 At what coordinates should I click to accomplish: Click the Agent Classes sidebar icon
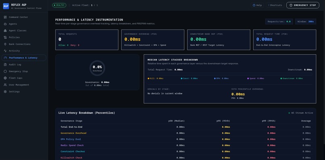5,31
